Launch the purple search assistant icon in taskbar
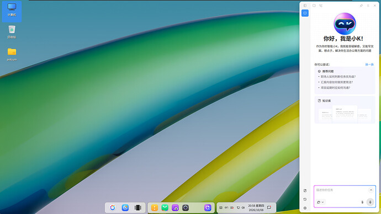Screen dimensions: 381x214 (208, 208)
